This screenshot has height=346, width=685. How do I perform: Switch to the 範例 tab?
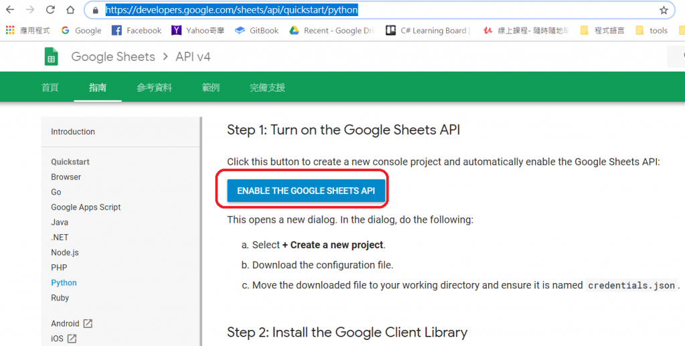211,88
